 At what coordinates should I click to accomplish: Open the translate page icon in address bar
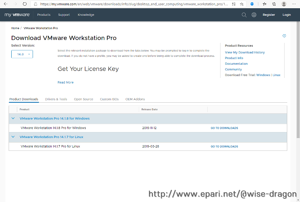click(x=234, y=4)
